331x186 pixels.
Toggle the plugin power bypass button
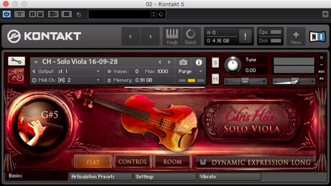(x=7, y=14)
